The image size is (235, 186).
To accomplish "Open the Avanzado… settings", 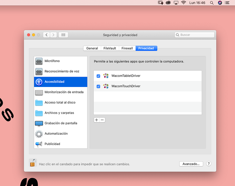I will 191,164.
